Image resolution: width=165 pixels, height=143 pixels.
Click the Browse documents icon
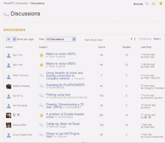pos(154,4)
